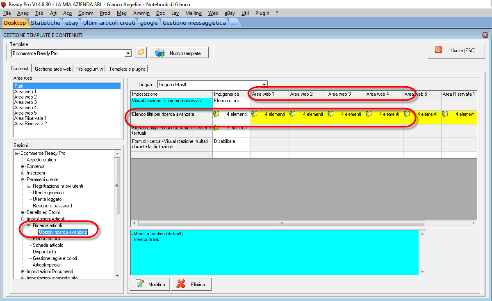The width and height of the screenshot is (492, 301).
Task: Click scroll-down arrow of description box
Action: point(422,271)
